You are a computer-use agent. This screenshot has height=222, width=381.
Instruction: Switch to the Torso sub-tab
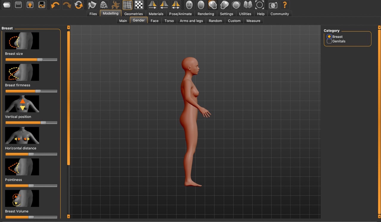tap(169, 21)
